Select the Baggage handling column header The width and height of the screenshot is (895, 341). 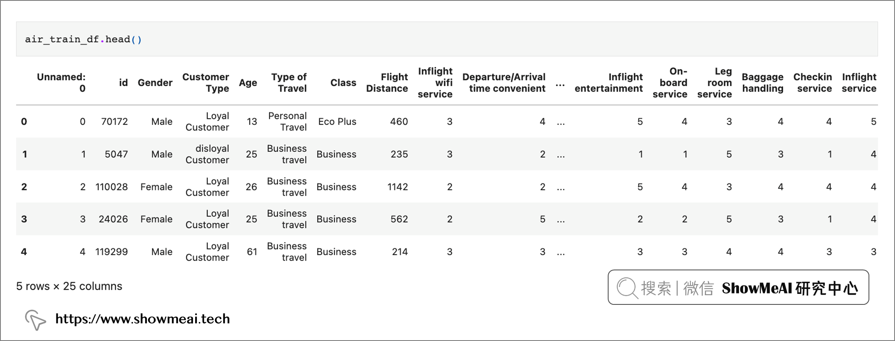click(763, 82)
